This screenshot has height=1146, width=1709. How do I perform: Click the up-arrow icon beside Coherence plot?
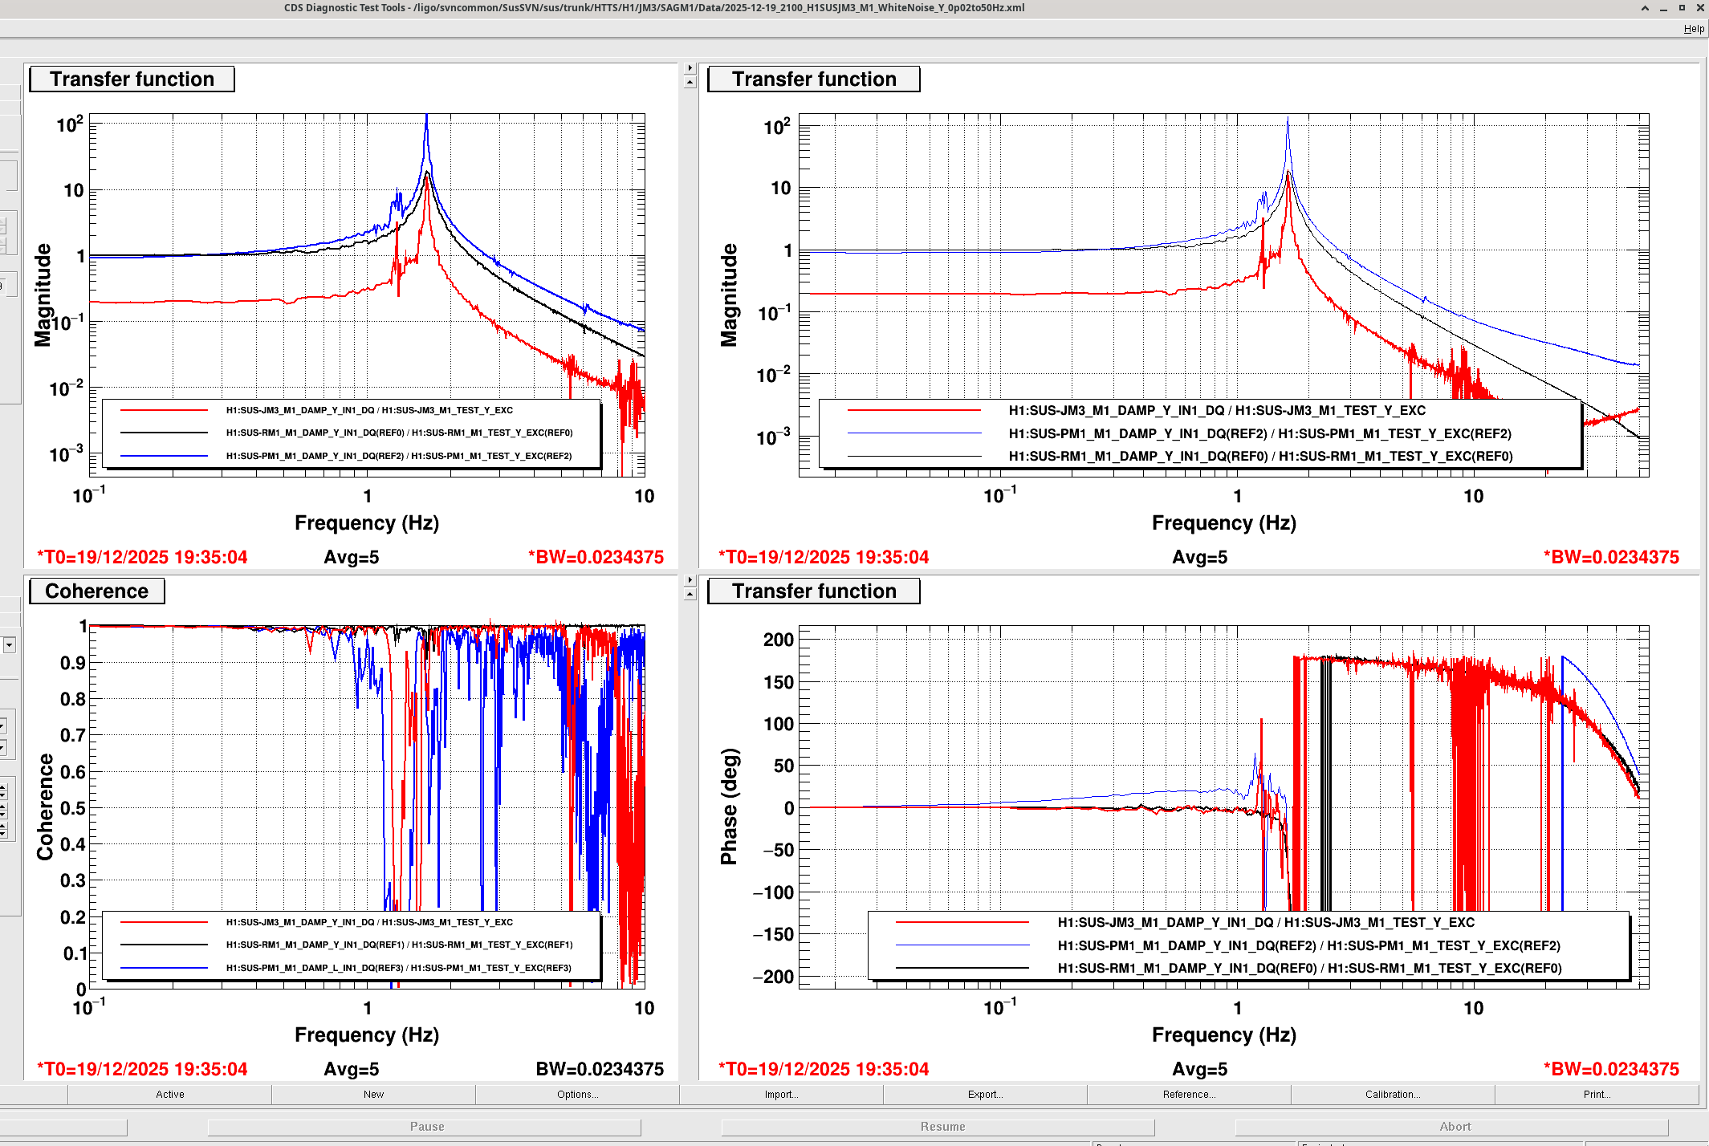690,595
